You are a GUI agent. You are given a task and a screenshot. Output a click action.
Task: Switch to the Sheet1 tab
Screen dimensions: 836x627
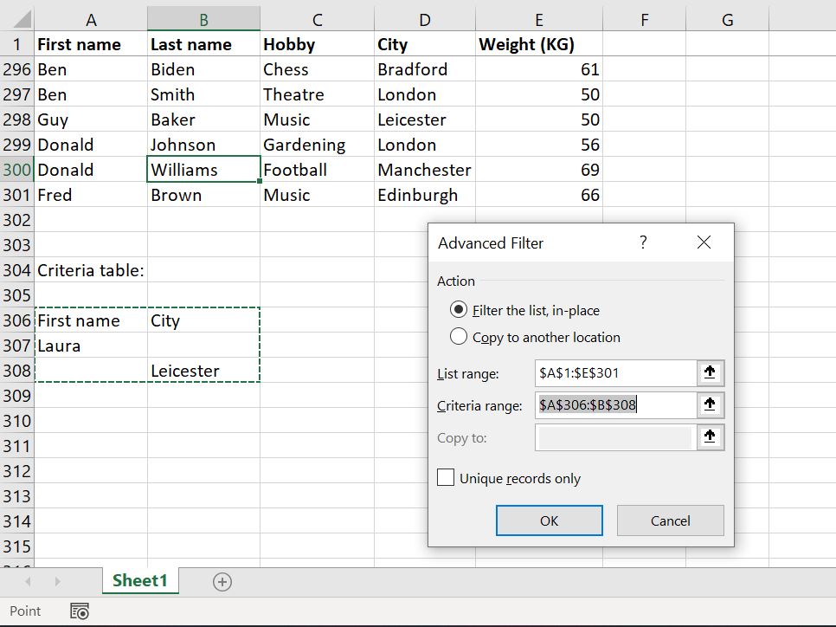point(140,581)
